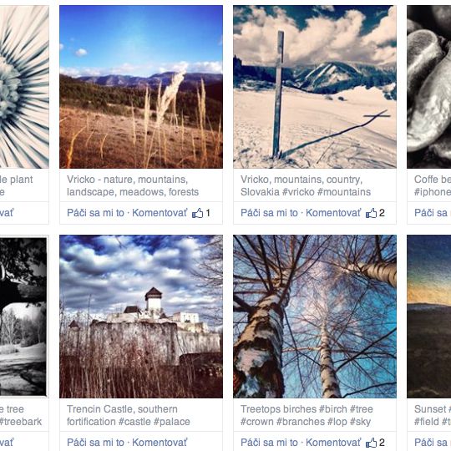Open the birch treetops photo

tap(315, 317)
